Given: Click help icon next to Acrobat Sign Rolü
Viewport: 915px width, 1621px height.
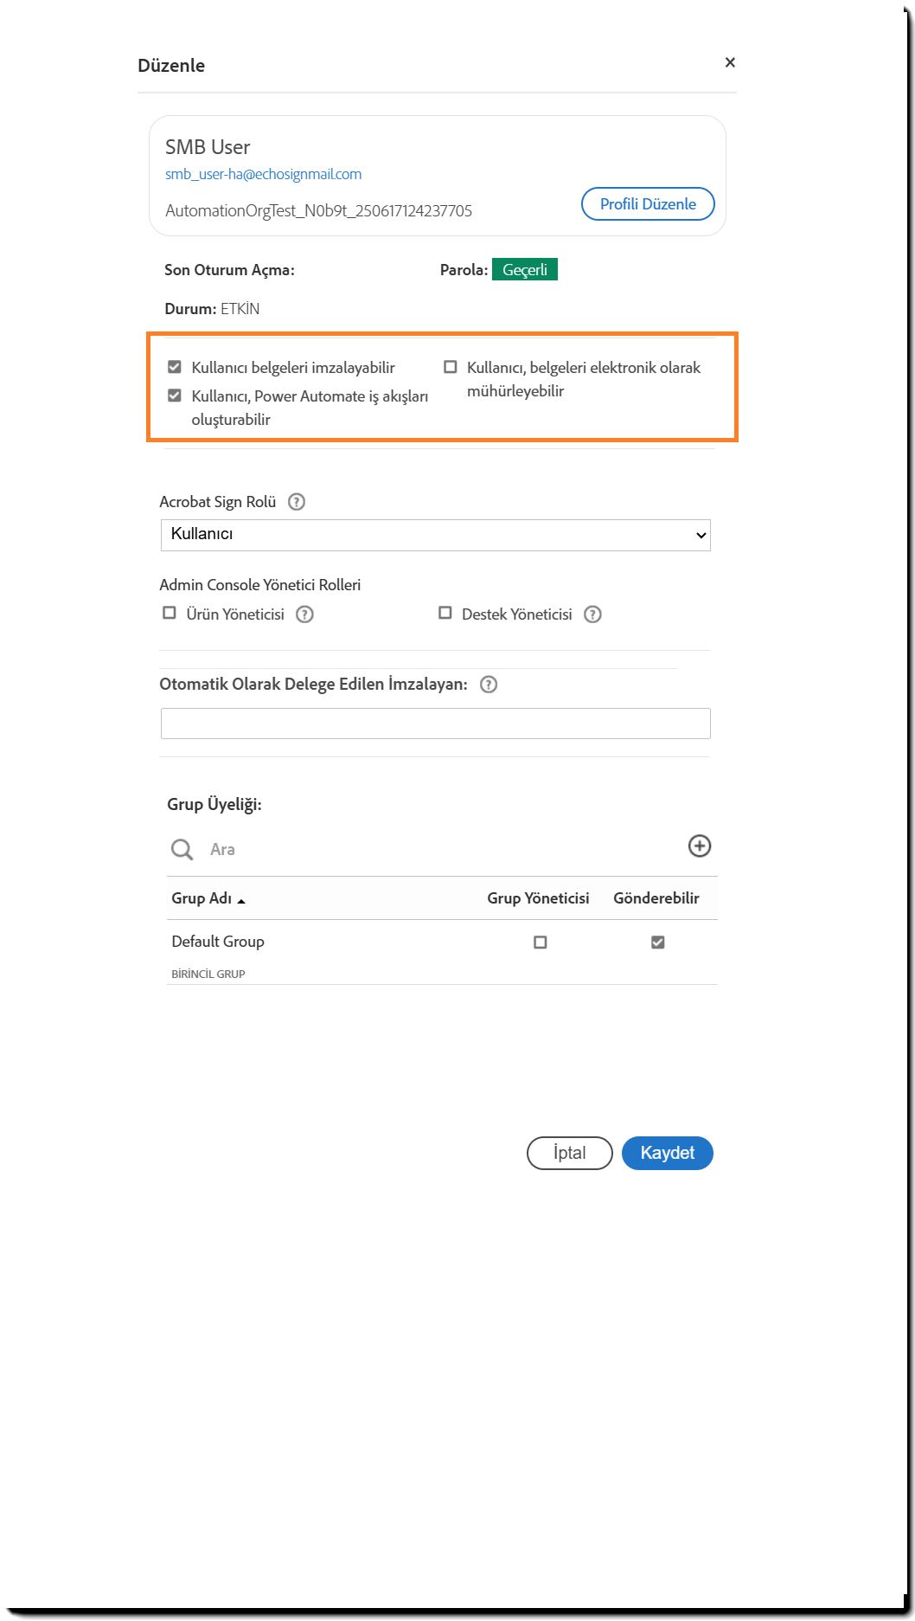Looking at the screenshot, I should (297, 502).
